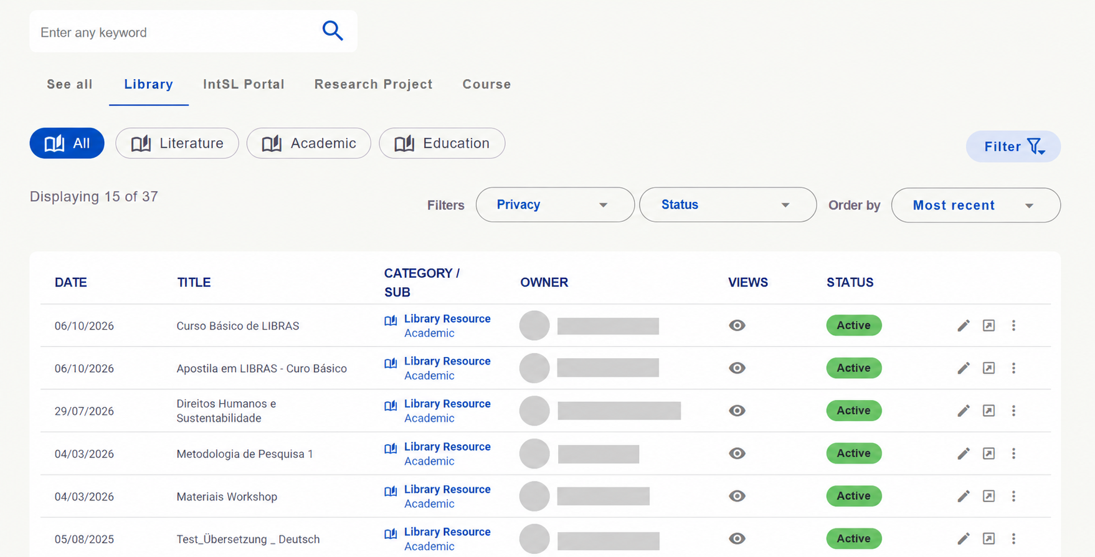The height and width of the screenshot is (557, 1095).
Task: Edit Curso Básico de LIBRAS with pencil icon
Action: click(964, 325)
